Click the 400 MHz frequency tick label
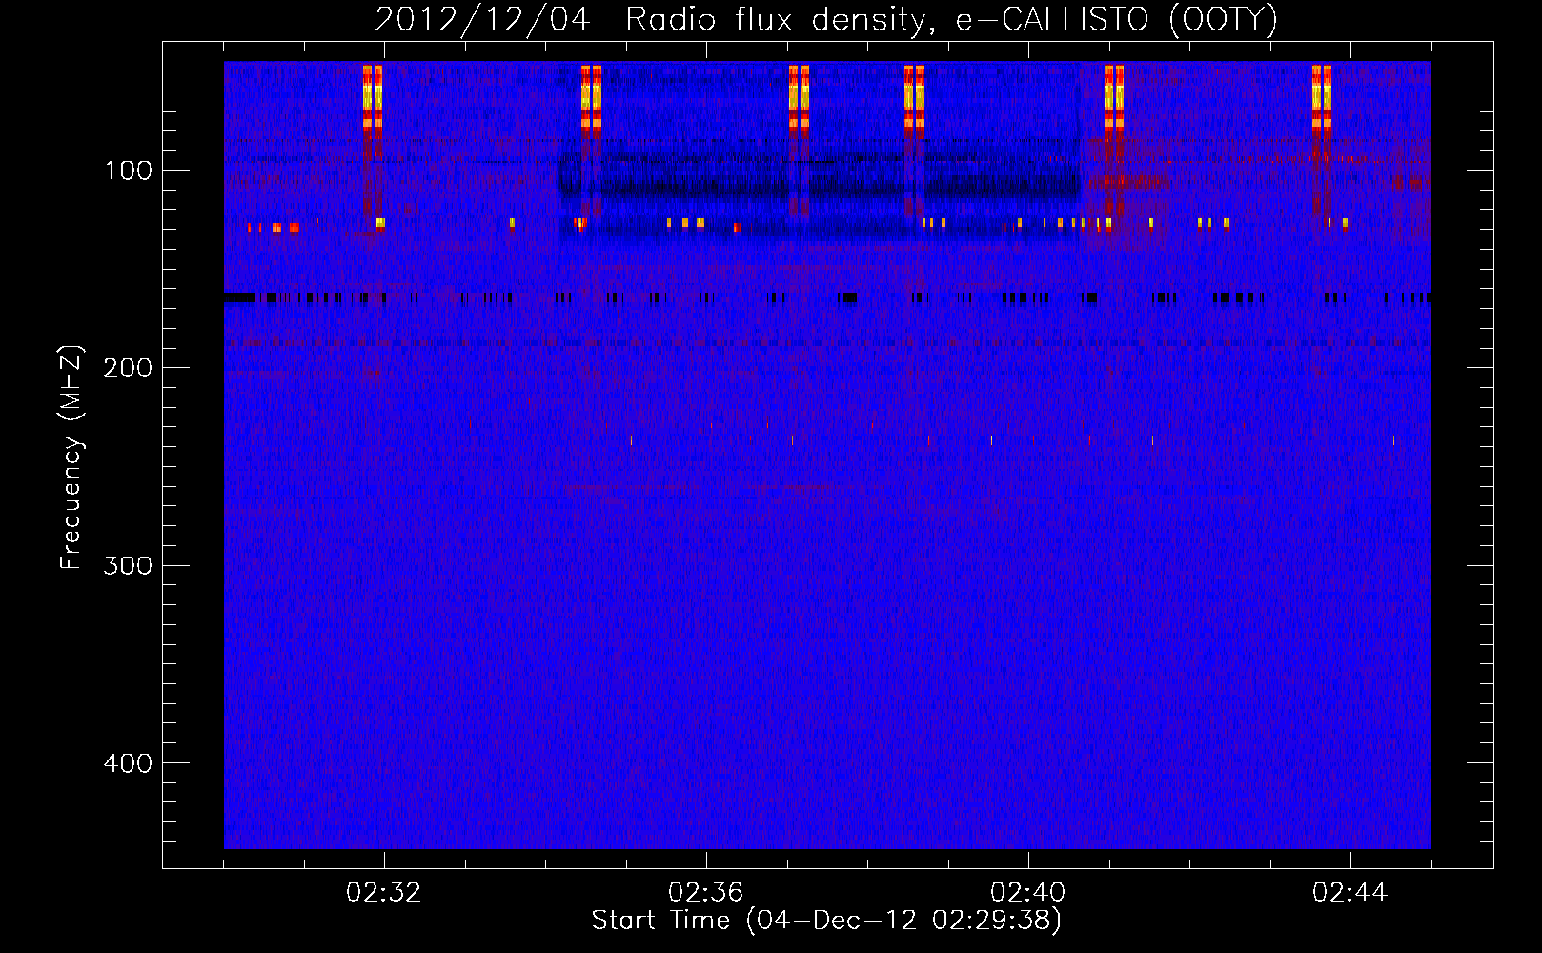 (x=128, y=763)
